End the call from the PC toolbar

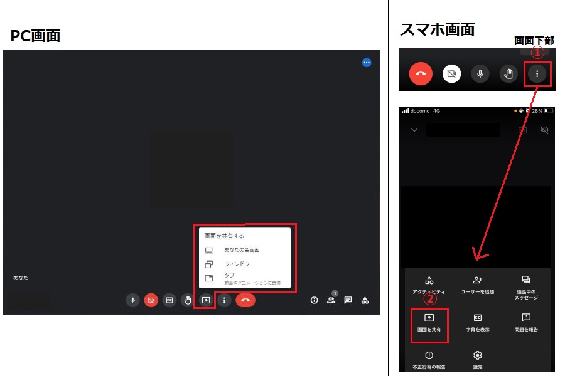245,300
